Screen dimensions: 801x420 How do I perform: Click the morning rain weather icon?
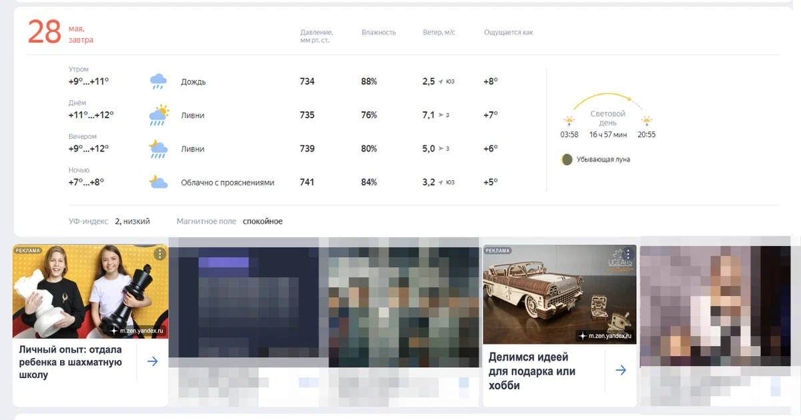click(x=158, y=81)
